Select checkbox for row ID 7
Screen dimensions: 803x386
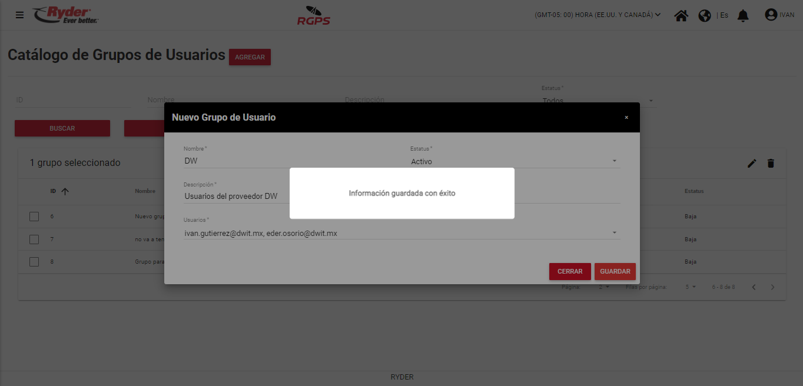pos(34,239)
